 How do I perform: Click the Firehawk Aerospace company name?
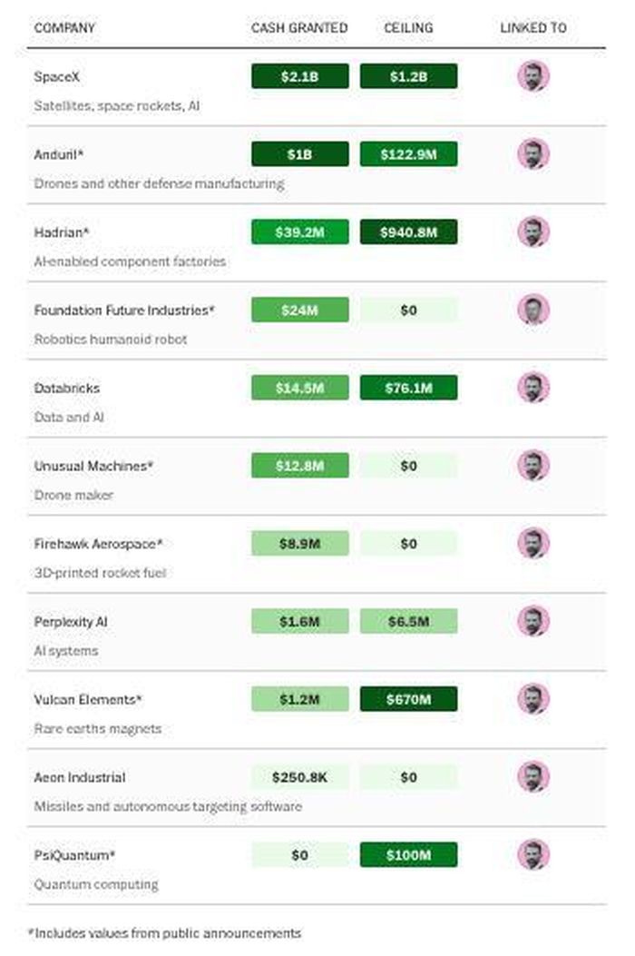(x=98, y=544)
